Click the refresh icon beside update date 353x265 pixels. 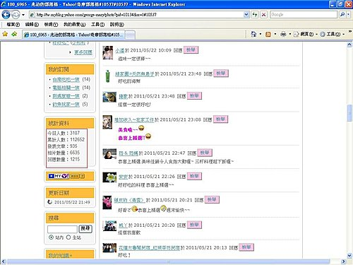coord(50,202)
